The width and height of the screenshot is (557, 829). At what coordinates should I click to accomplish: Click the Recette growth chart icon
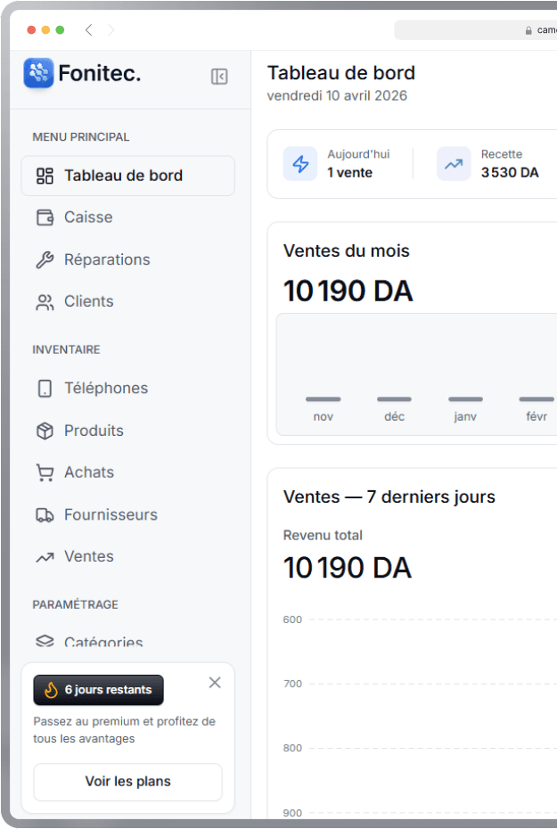pos(453,164)
